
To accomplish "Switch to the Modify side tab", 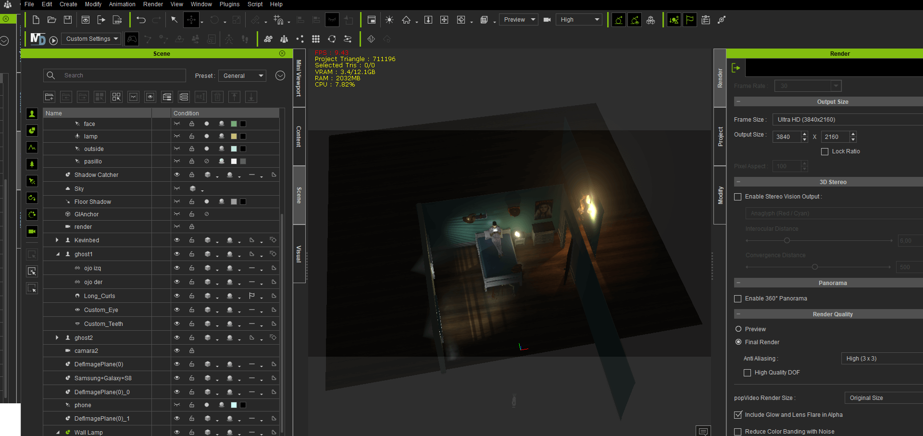I will pos(720,195).
